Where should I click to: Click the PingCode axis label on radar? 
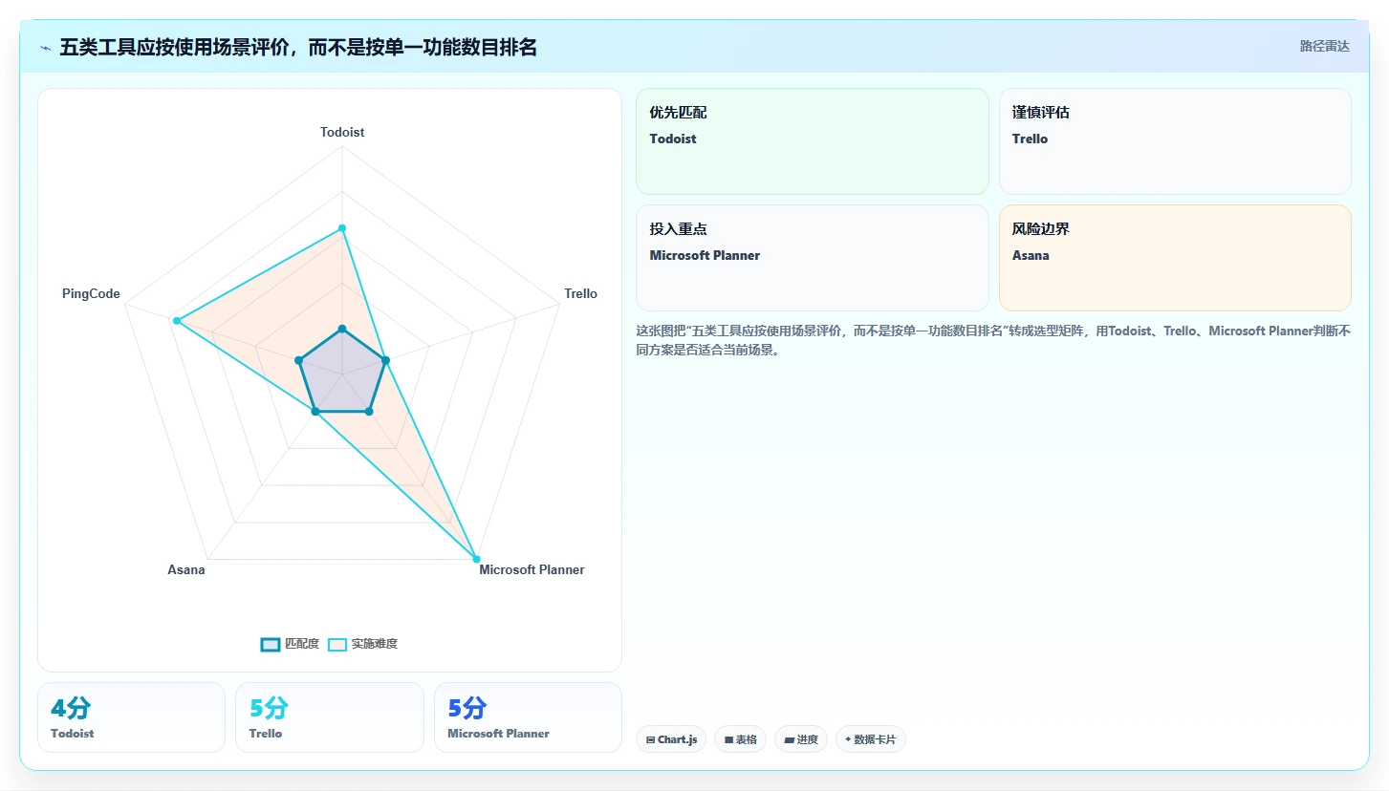click(91, 293)
